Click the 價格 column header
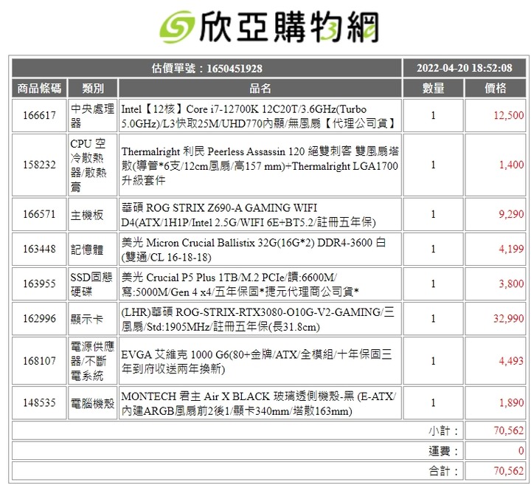The height and width of the screenshot is (485, 531). 496,89
